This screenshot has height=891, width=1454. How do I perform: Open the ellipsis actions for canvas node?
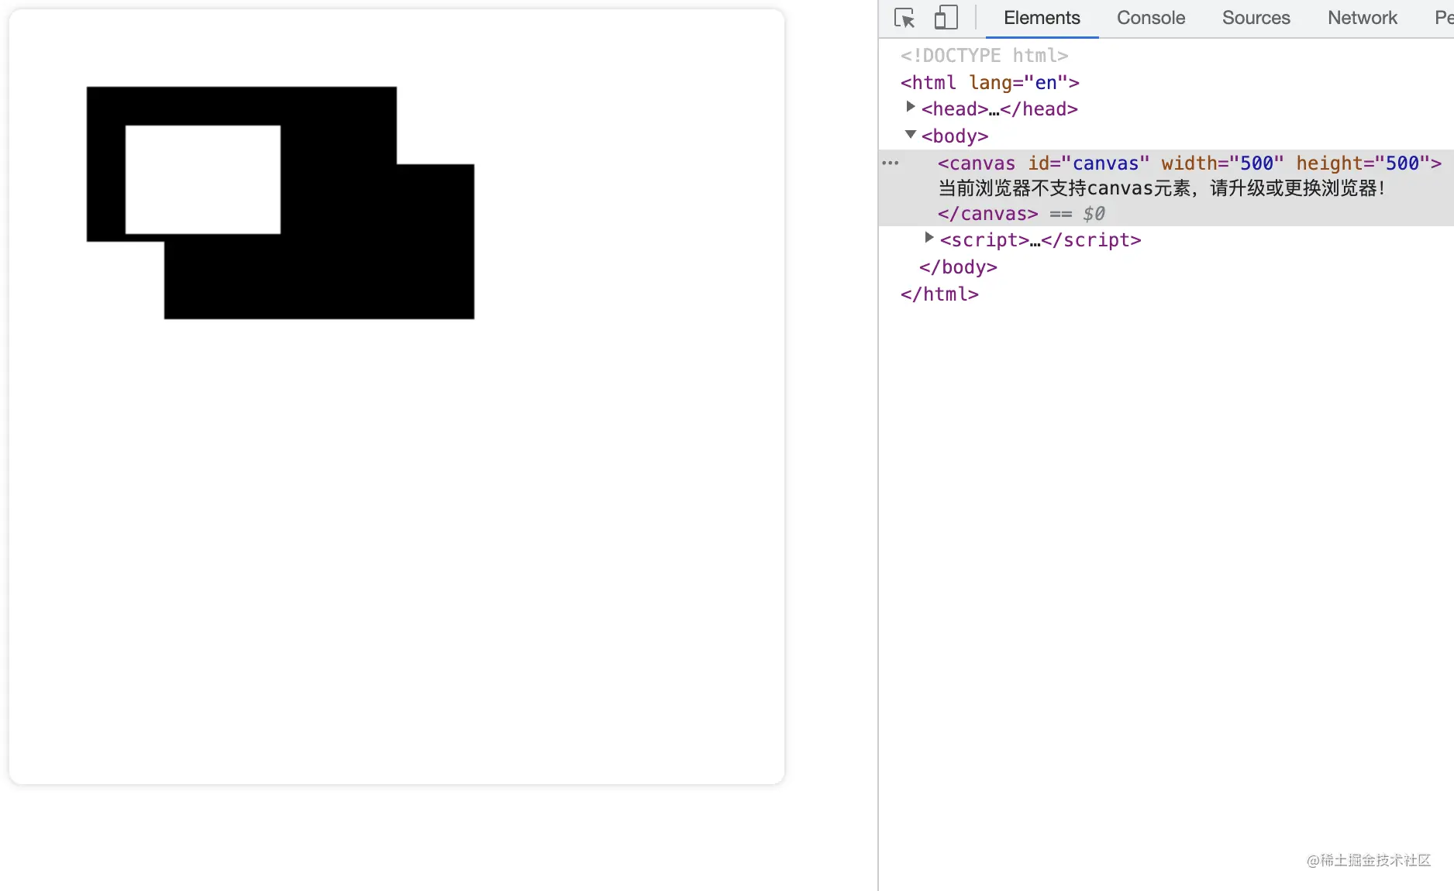[891, 163]
